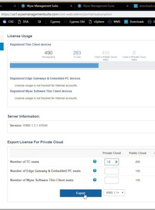Close the first Wyse Management Suite tab

[71, 6]
